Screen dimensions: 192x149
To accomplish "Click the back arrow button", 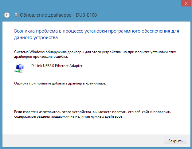I will tap(7, 15).
